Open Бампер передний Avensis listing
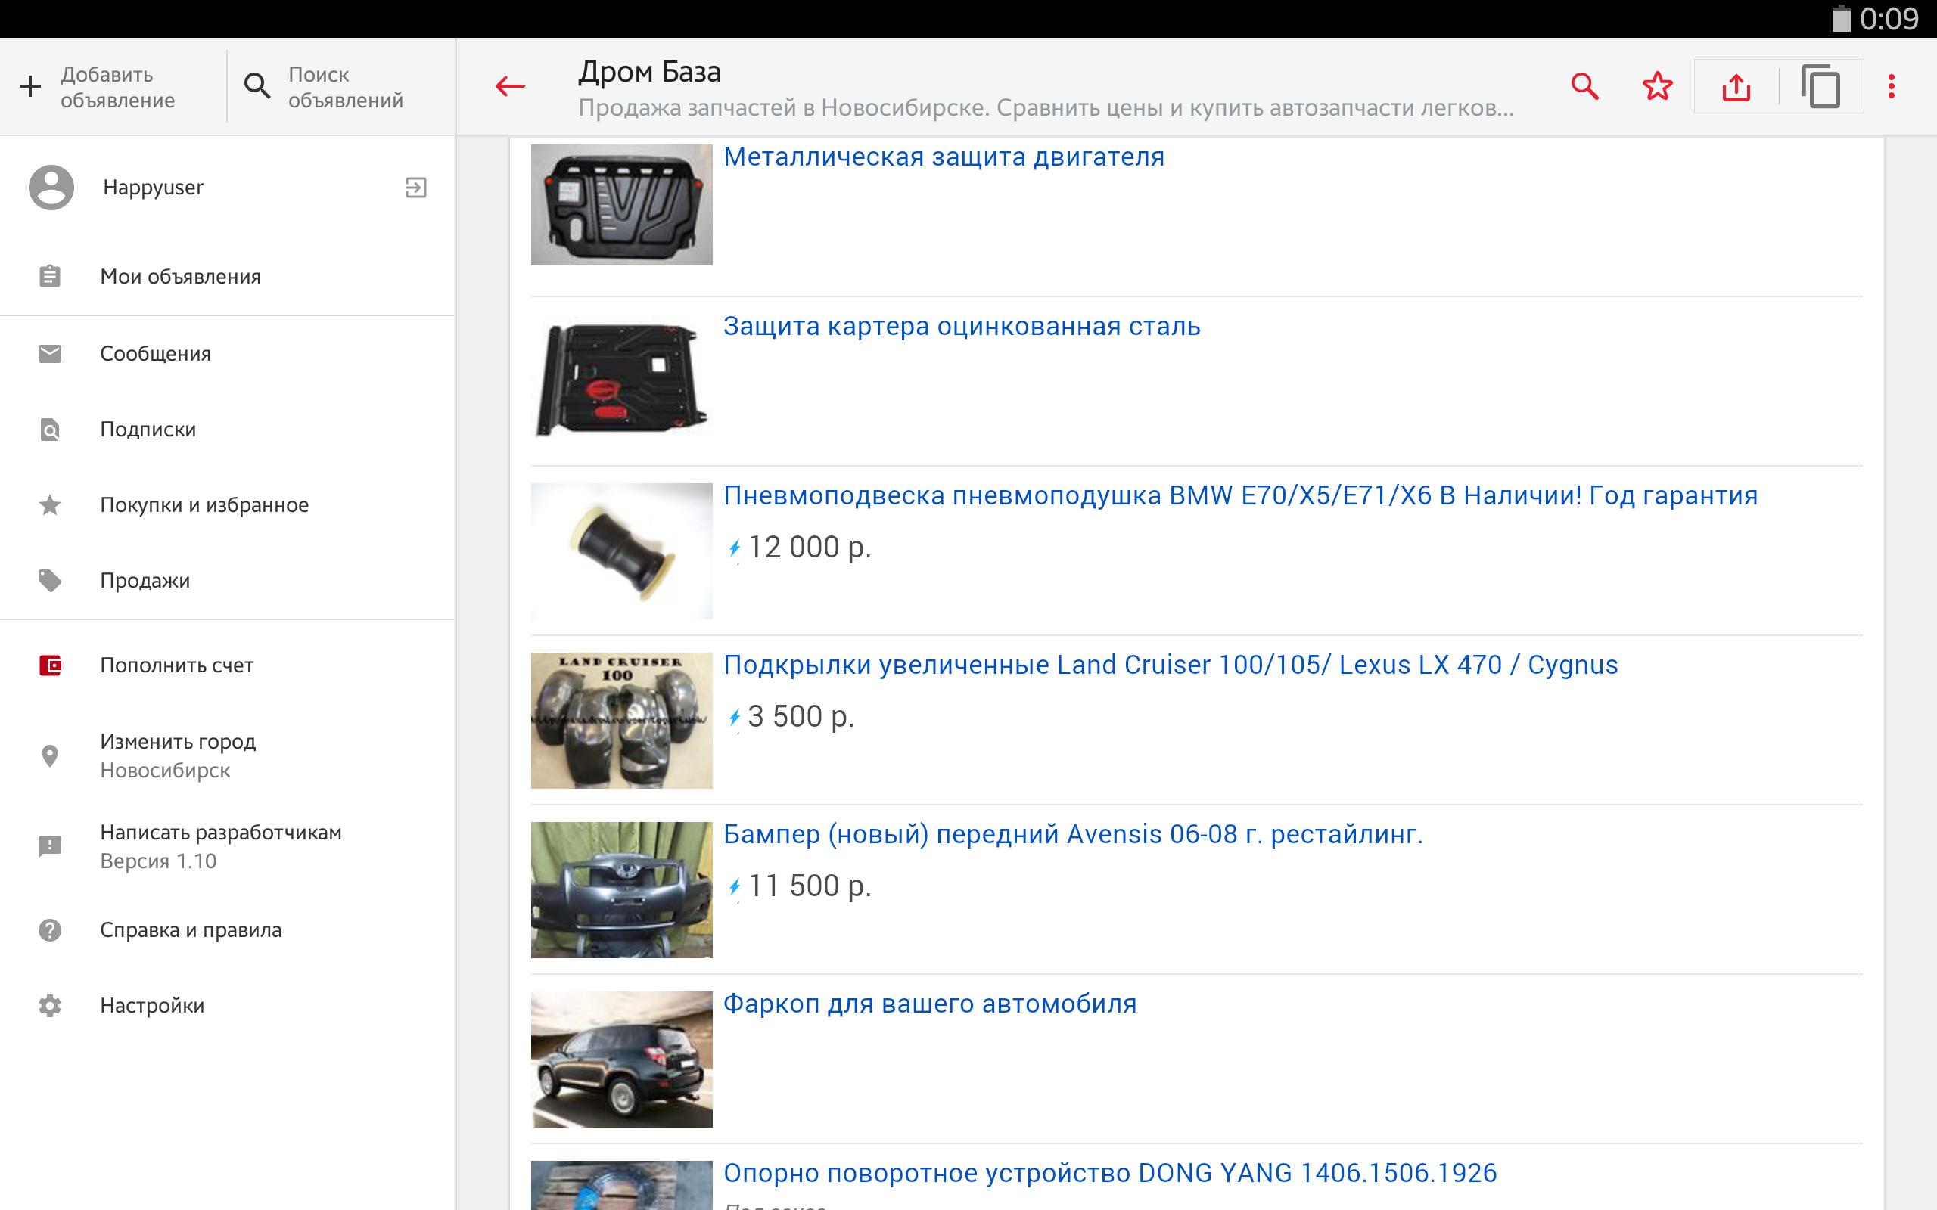 (x=1073, y=835)
